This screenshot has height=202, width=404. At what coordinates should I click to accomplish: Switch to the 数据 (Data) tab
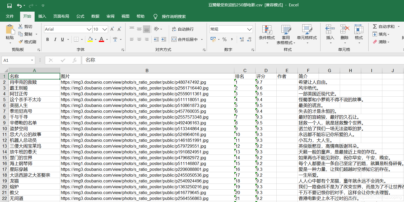point(95,16)
